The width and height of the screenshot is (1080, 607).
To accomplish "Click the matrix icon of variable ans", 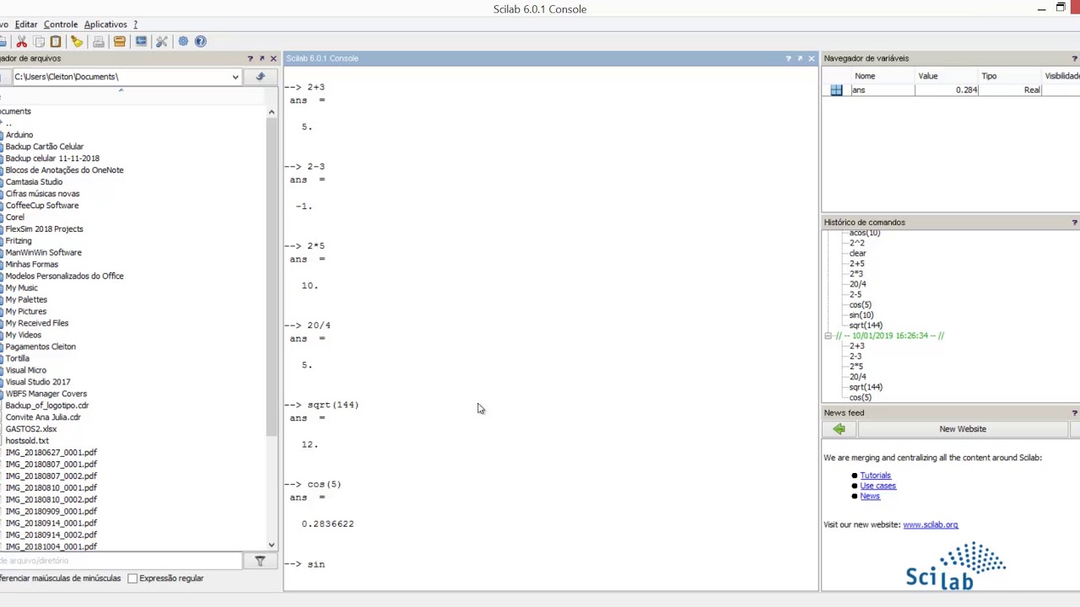I will click(x=836, y=90).
